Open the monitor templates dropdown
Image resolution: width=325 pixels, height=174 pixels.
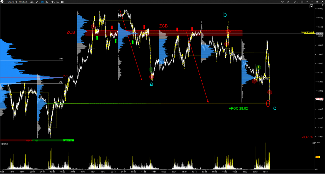32,2
